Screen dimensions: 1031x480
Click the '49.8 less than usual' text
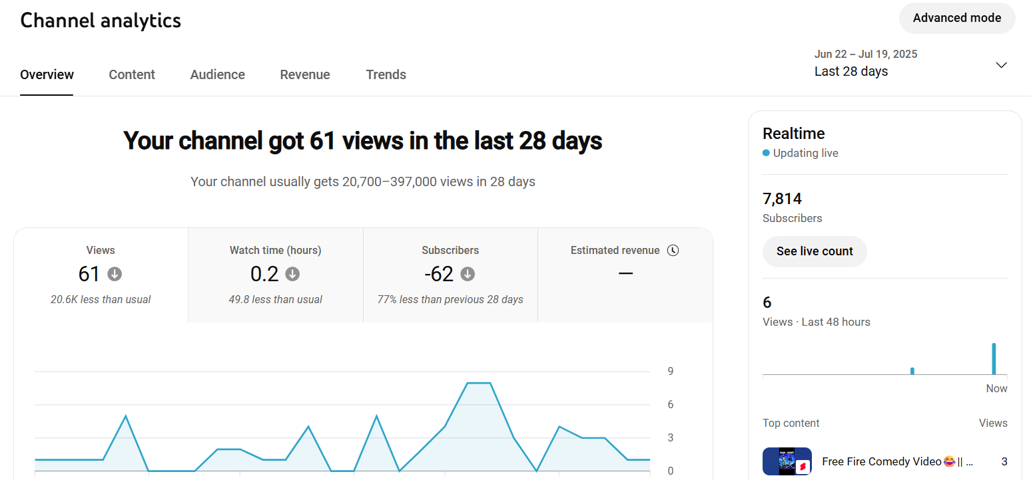276,300
